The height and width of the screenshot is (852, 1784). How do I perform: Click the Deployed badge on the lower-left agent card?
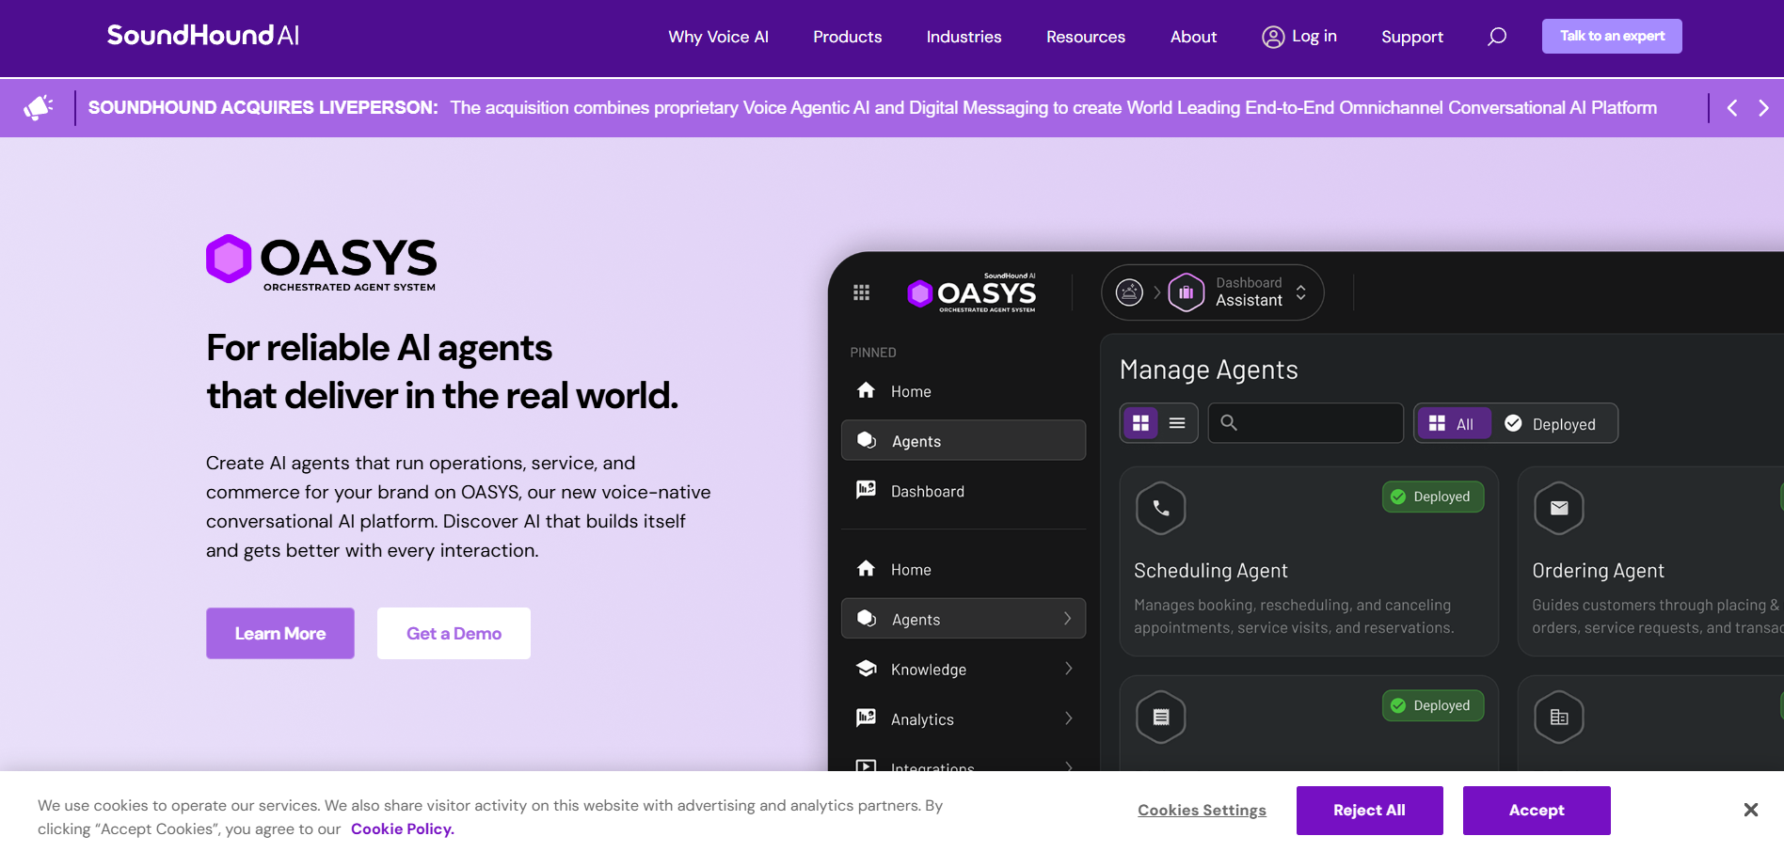click(1433, 705)
